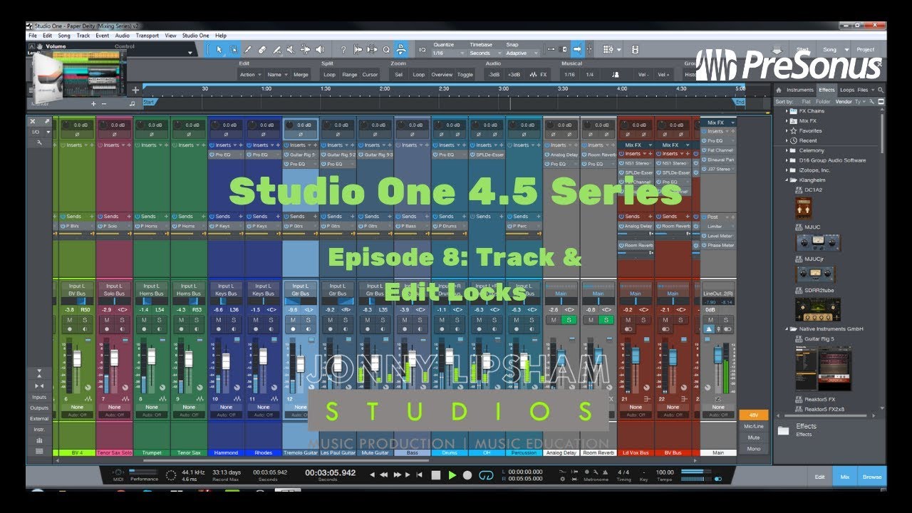Expand the iZotope, Inc. folder
Screen dimensions: 912x513
(x=787, y=170)
